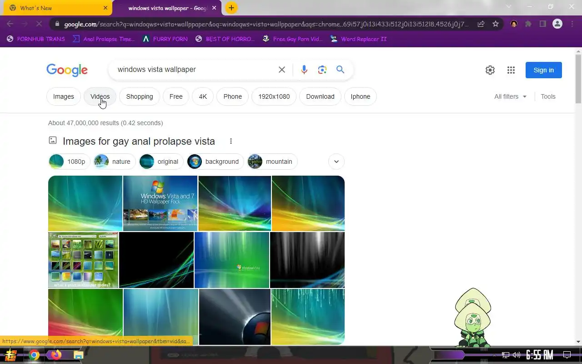Select the windows vista wallpaper tab
This screenshot has height=364, width=582.
(x=167, y=8)
